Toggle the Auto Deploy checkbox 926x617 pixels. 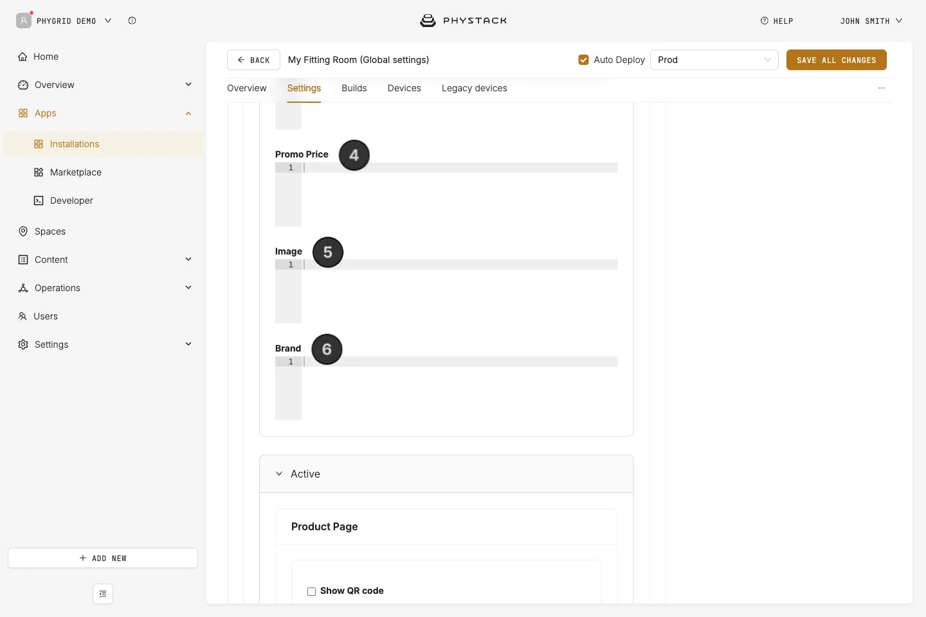pyautogui.click(x=583, y=60)
